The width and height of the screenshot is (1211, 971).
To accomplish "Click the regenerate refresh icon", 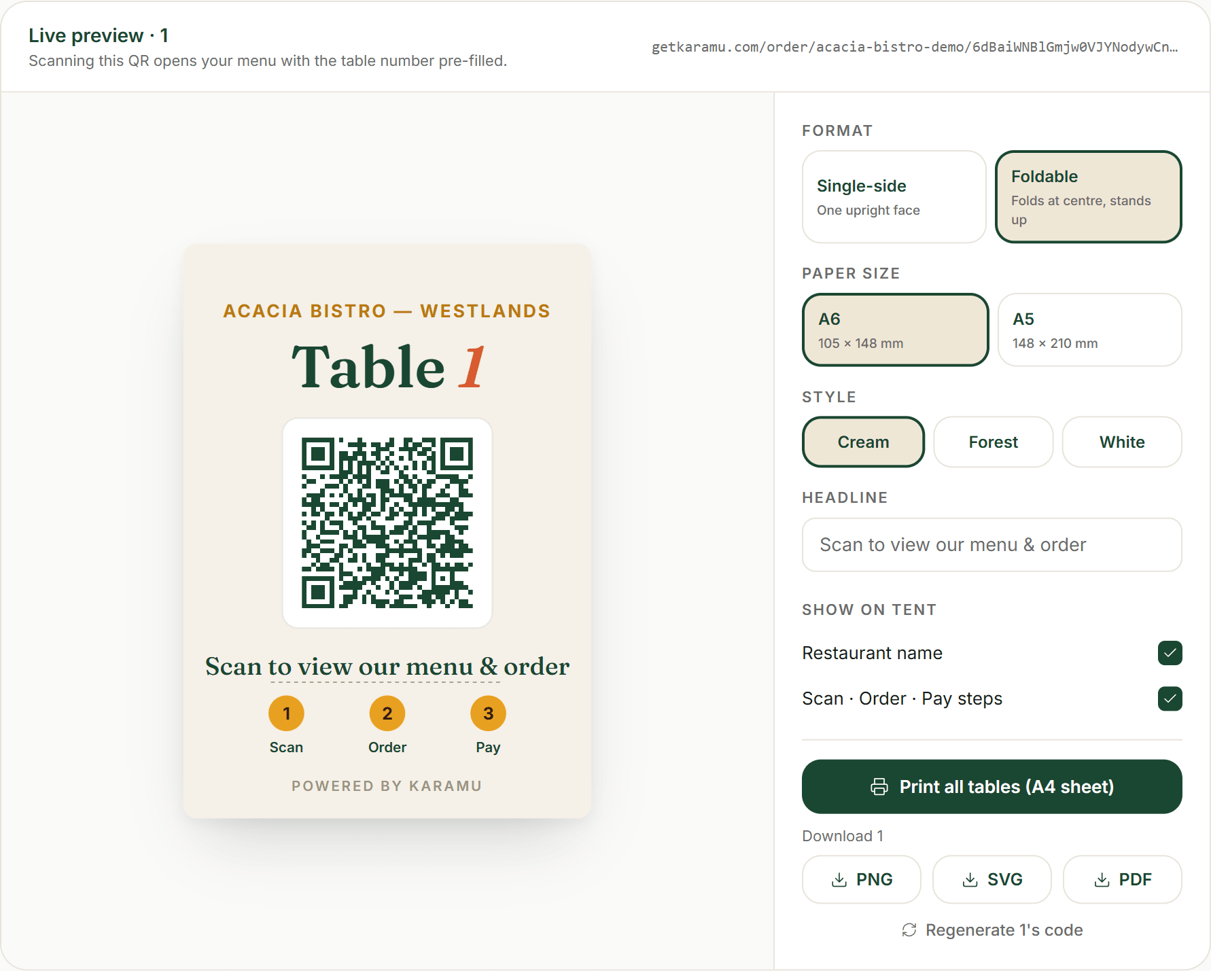I will pos(909,930).
